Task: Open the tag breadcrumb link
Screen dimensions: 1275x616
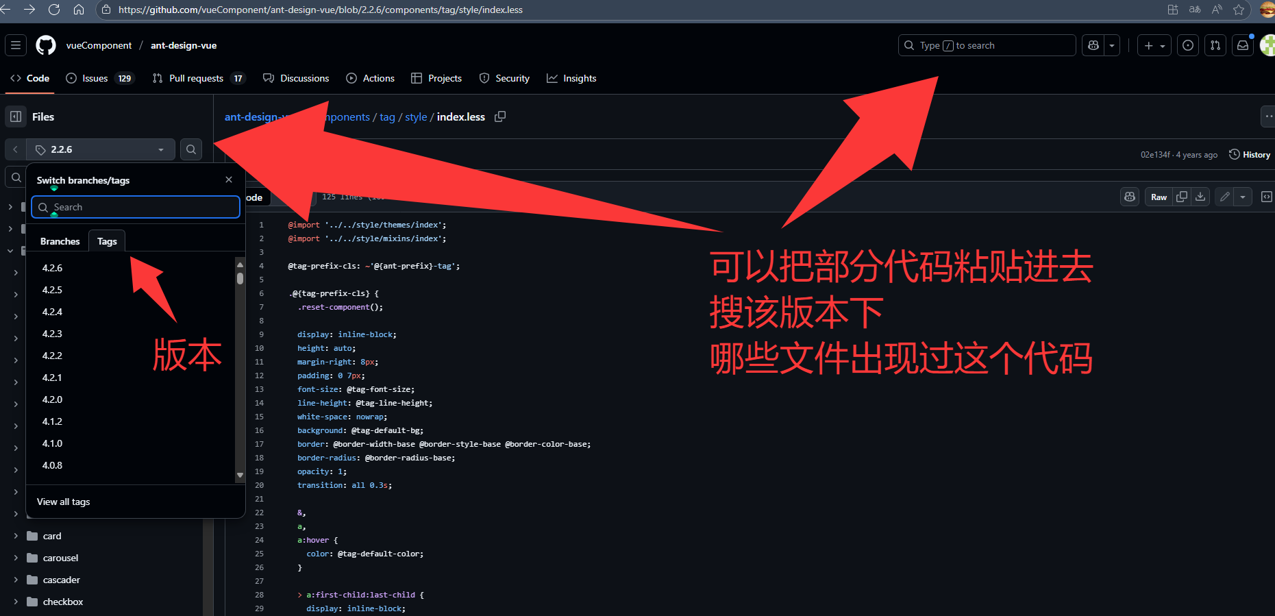Action: click(387, 117)
